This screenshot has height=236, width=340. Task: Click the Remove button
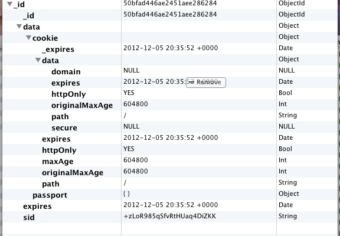[206, 83]
